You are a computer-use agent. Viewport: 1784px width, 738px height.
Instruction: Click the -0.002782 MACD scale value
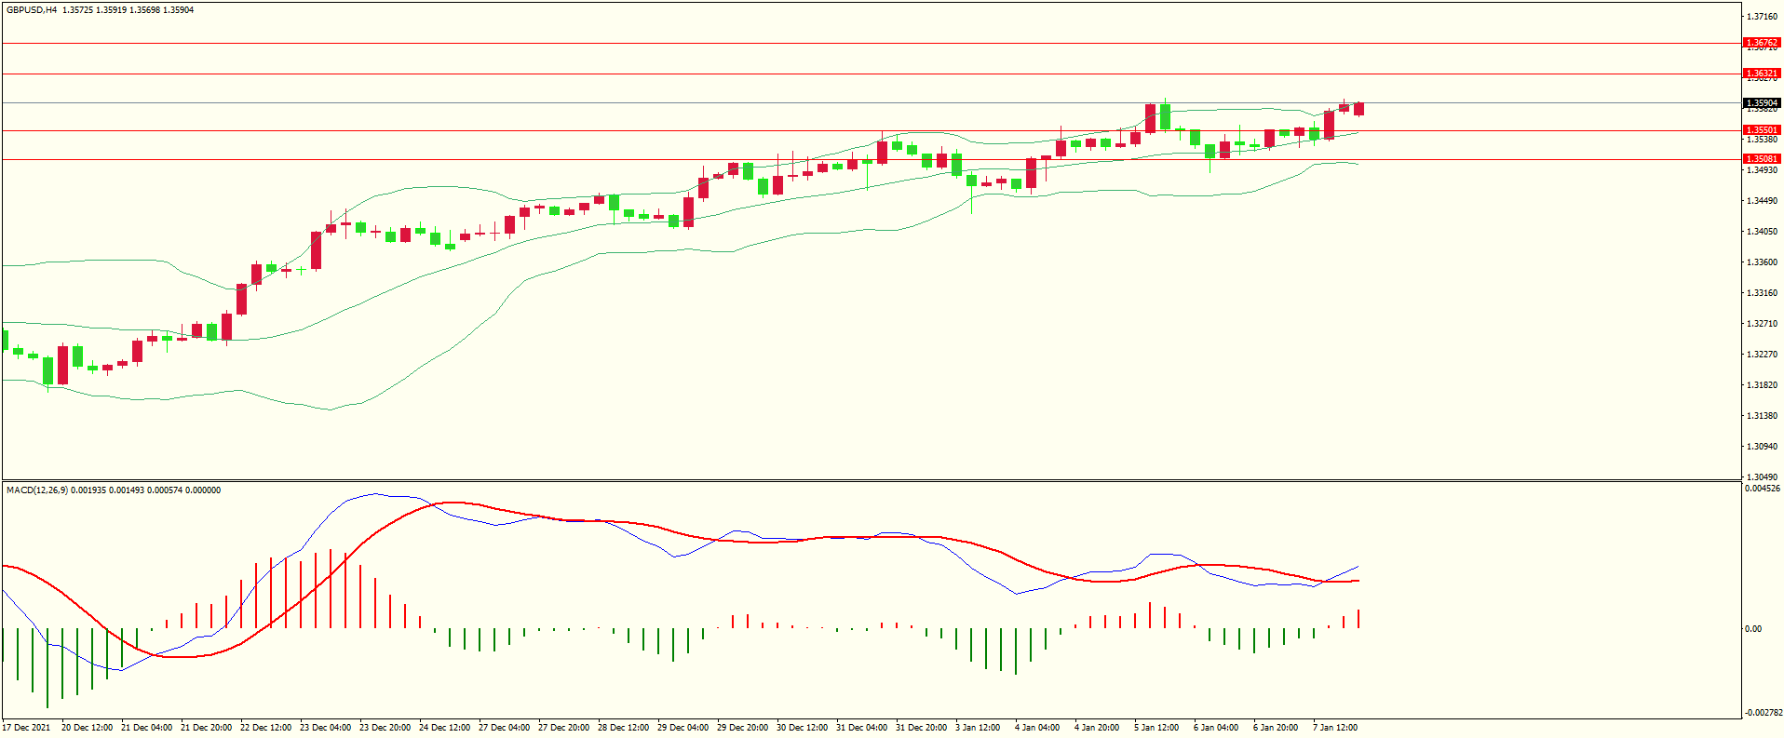pyautogui.click(x=1763, y=713)
